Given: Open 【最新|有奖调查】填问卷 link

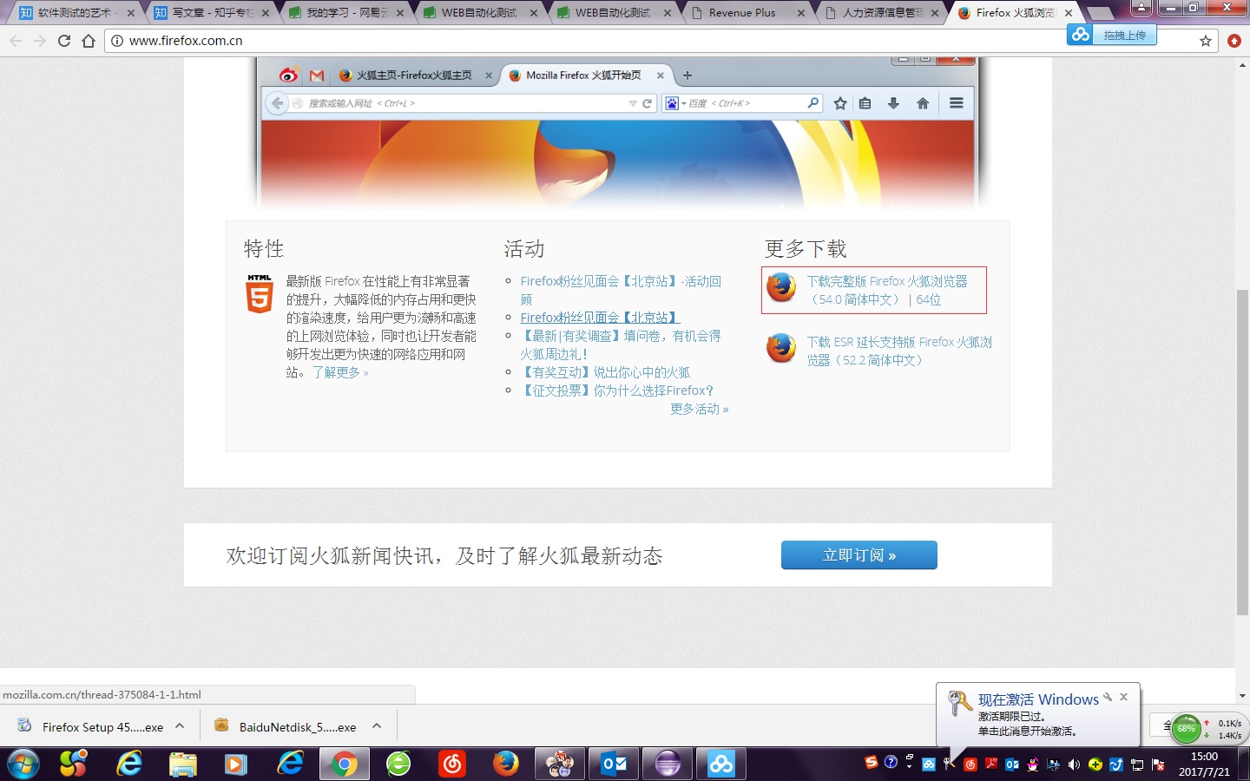Looking at the screenshot, I should (621, 345).
